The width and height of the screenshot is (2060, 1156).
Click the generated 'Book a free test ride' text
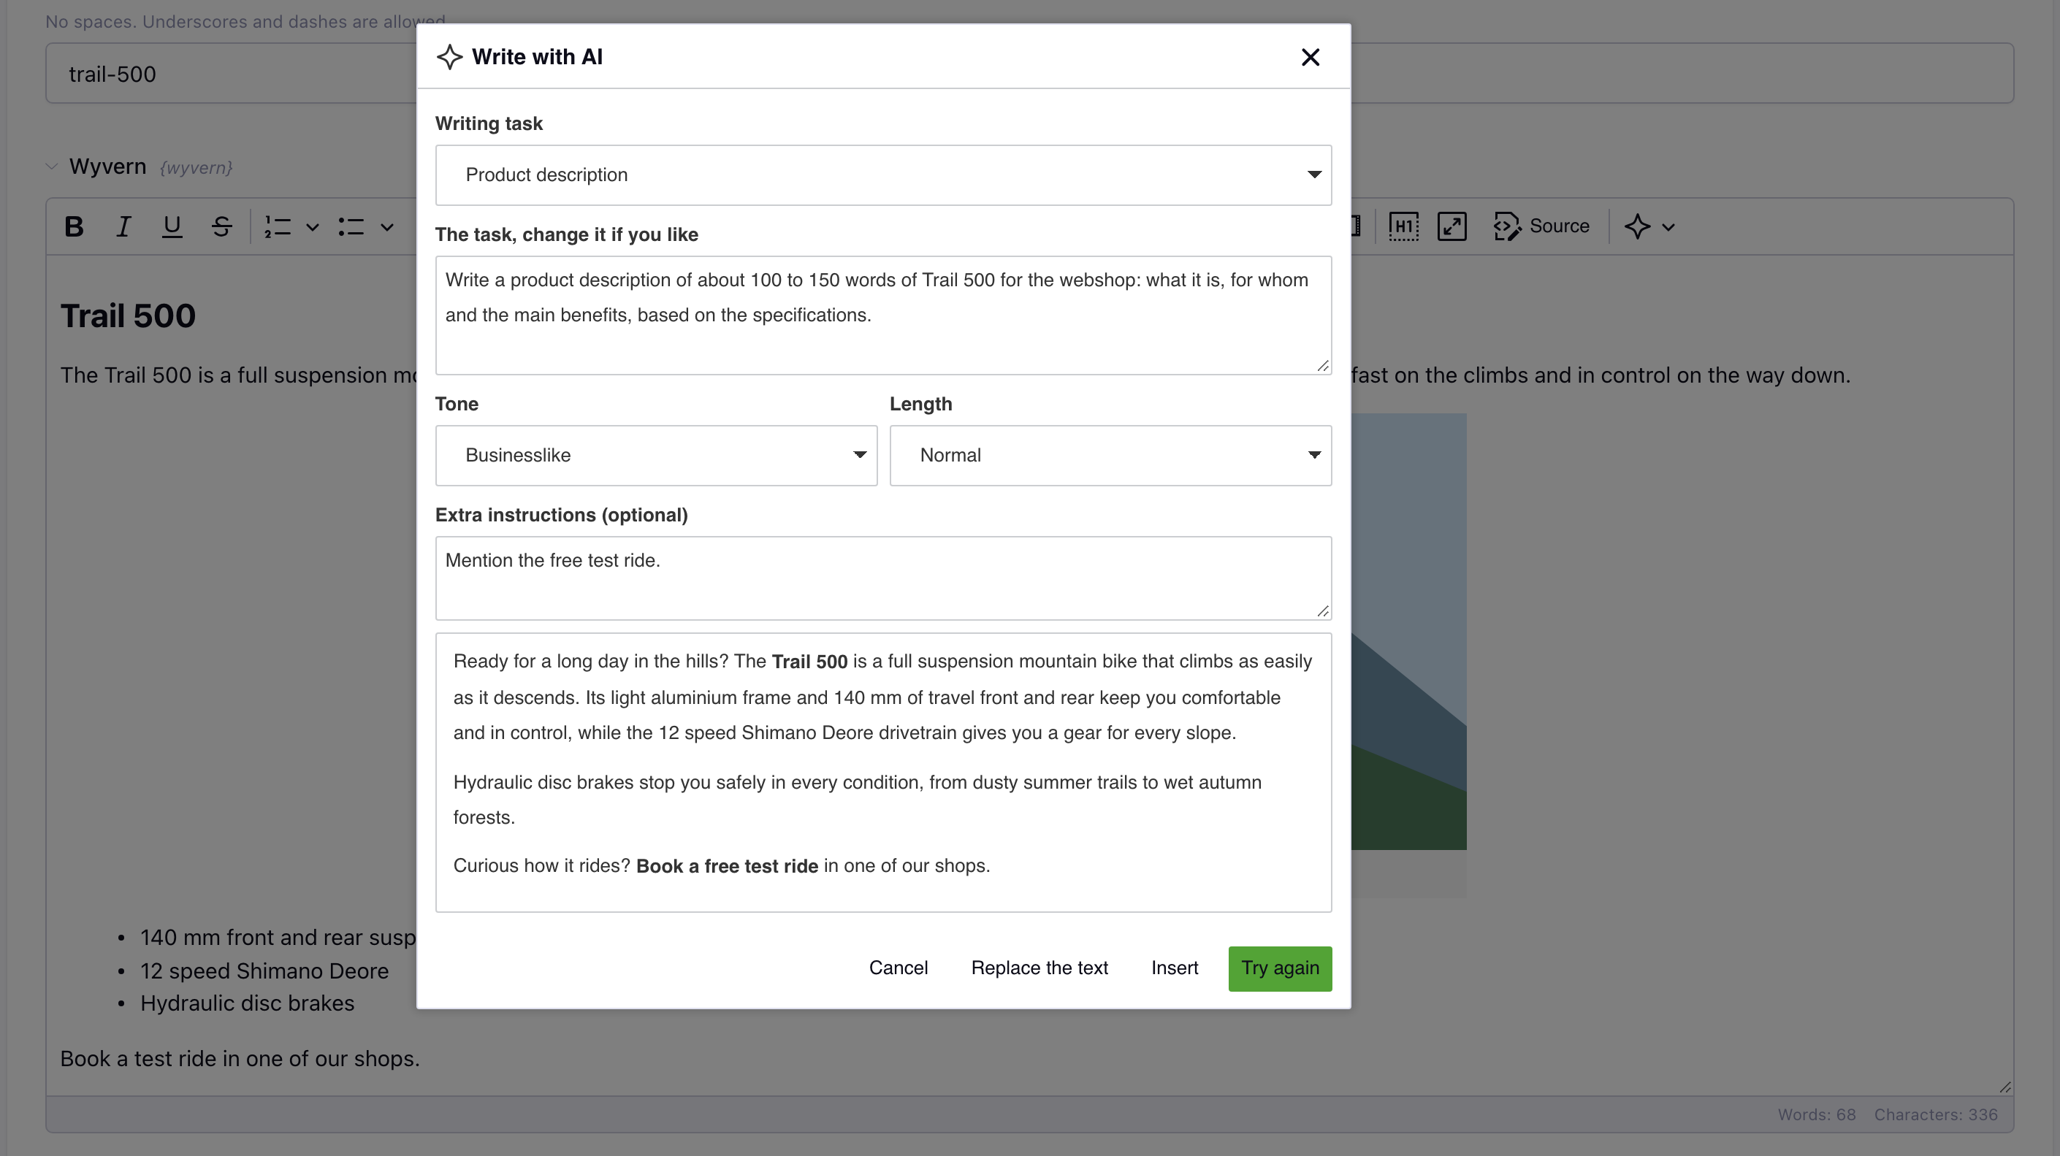(726, 867)
